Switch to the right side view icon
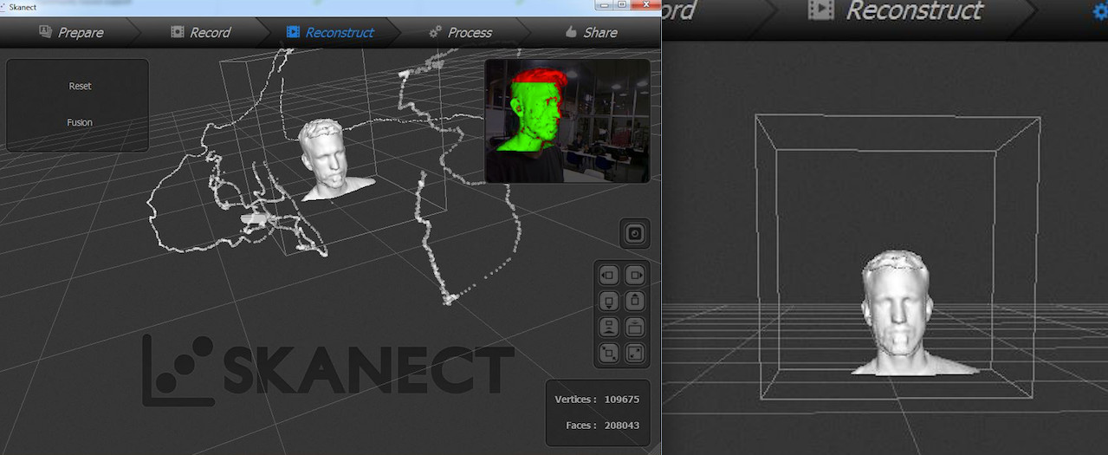This screenshot has width=1108, height=455. (x=635, y=276)
